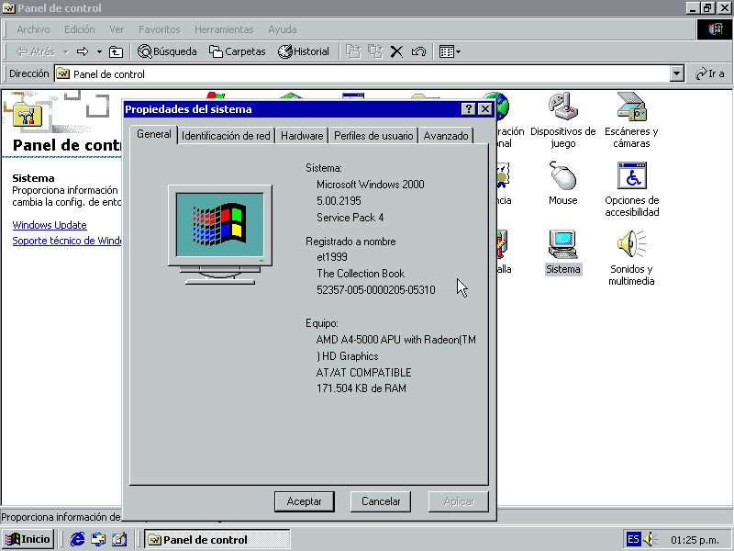Expand the Dirección address bar dropdown
Viewport: 734px width, 551px height.
(x=676, y=74)
